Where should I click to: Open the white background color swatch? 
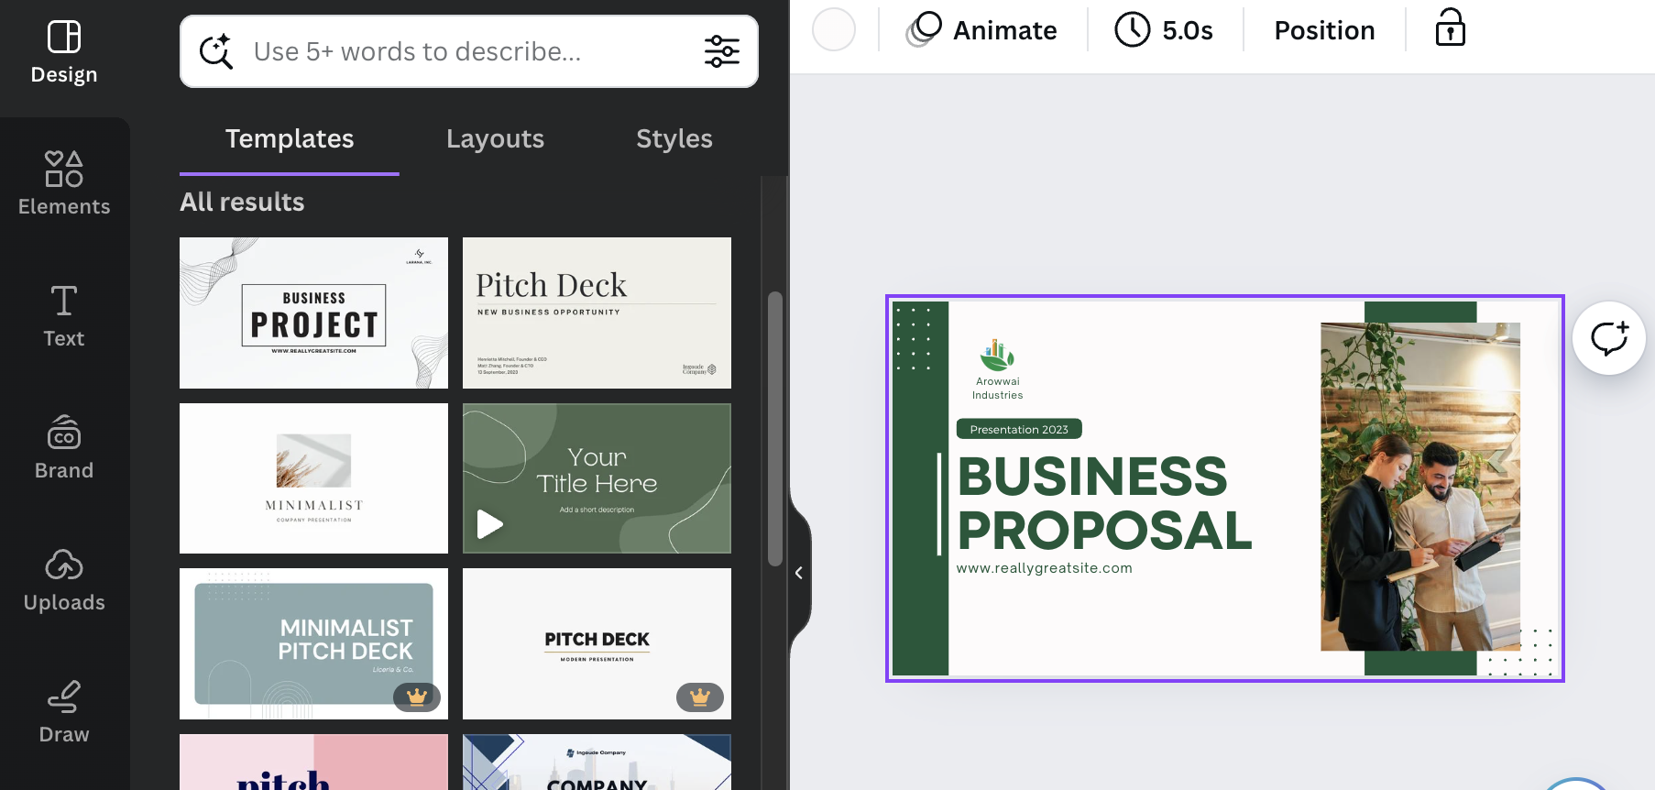(x=834, y=29)
